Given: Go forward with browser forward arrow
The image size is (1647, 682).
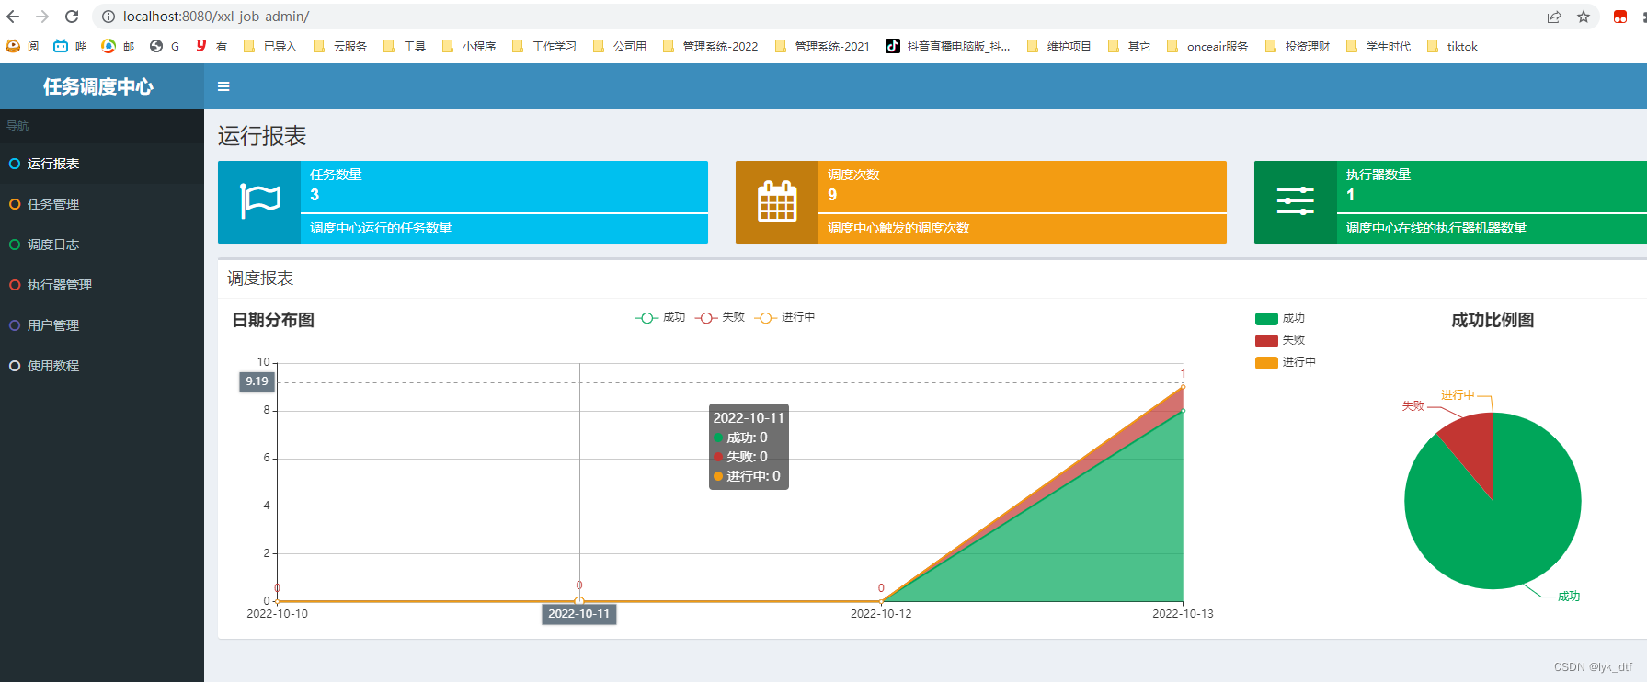Looking at the screenshot, I should point(42,17).
